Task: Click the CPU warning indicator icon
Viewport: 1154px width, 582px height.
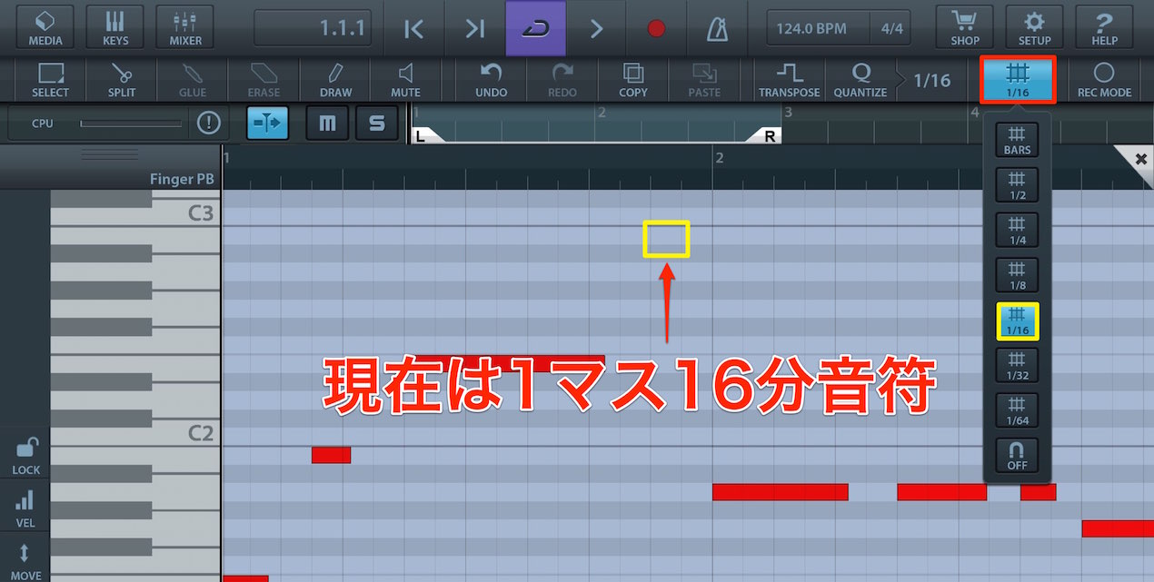Action: click(x=209, y=123)
